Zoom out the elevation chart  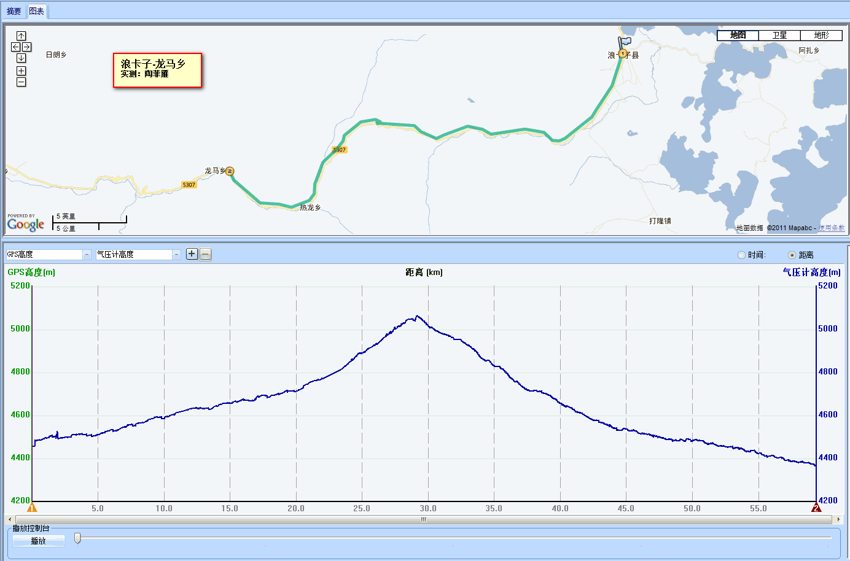205,254
